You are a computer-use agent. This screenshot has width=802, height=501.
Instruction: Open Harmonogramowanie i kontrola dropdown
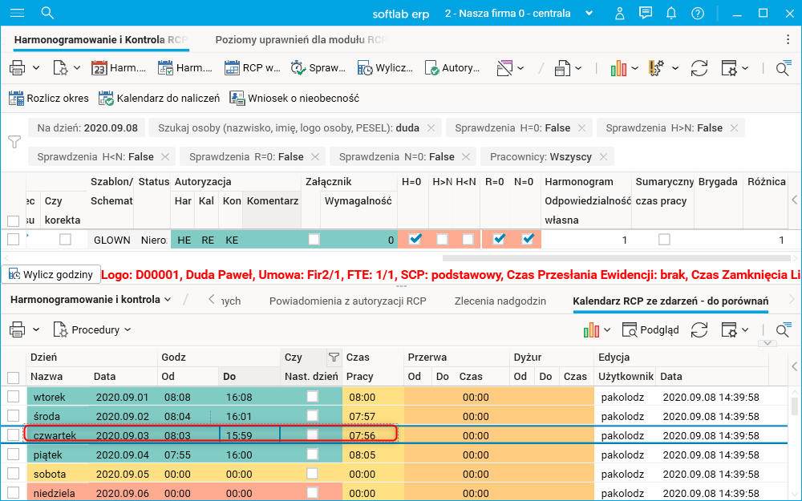pos(89,300)
